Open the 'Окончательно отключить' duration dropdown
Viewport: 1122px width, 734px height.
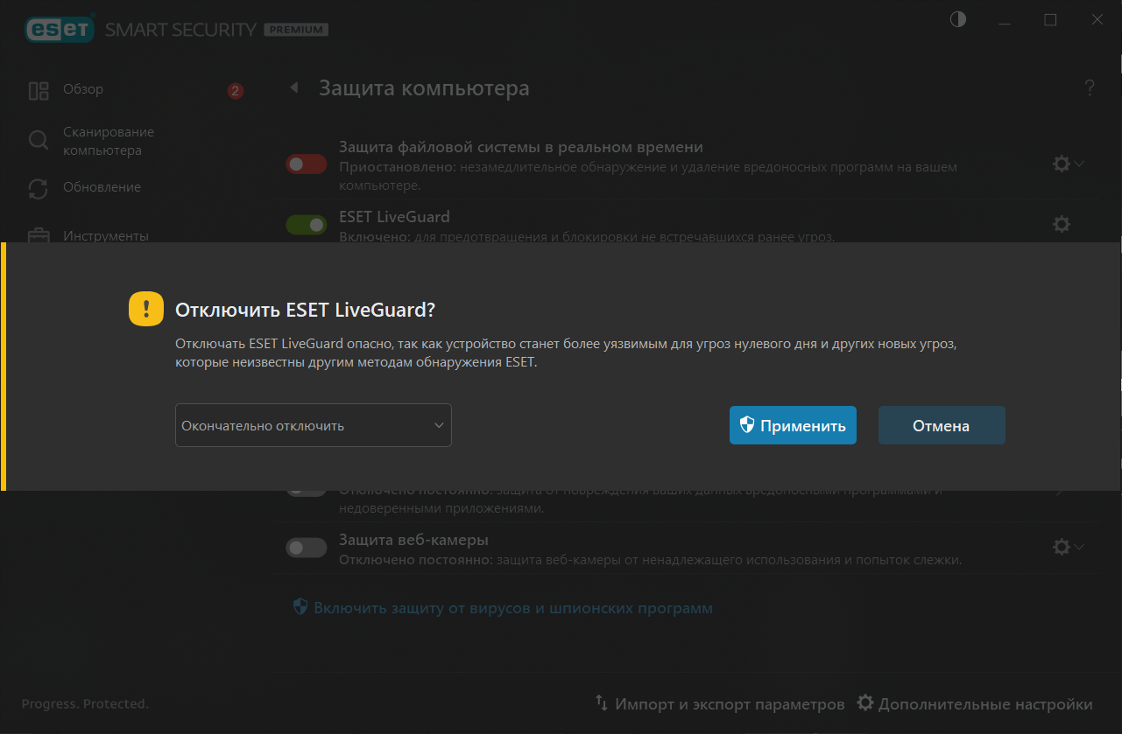click(314, 425)
